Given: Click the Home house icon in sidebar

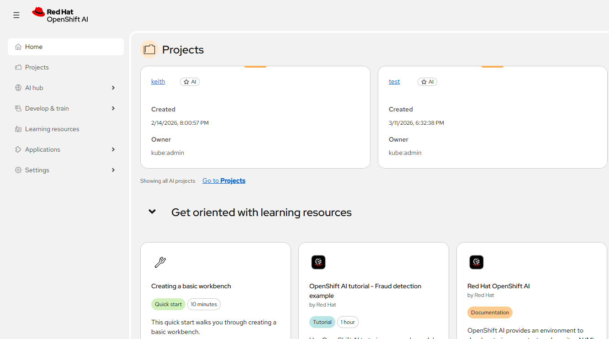Looking at the screenshot, I should pyautogui.click(x=18, y=47).
